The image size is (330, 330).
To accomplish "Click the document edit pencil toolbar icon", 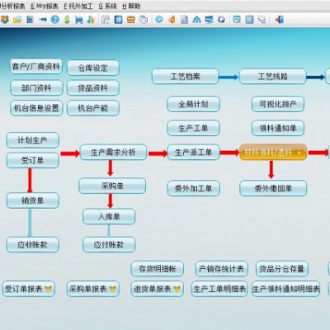I will (106, 20).
